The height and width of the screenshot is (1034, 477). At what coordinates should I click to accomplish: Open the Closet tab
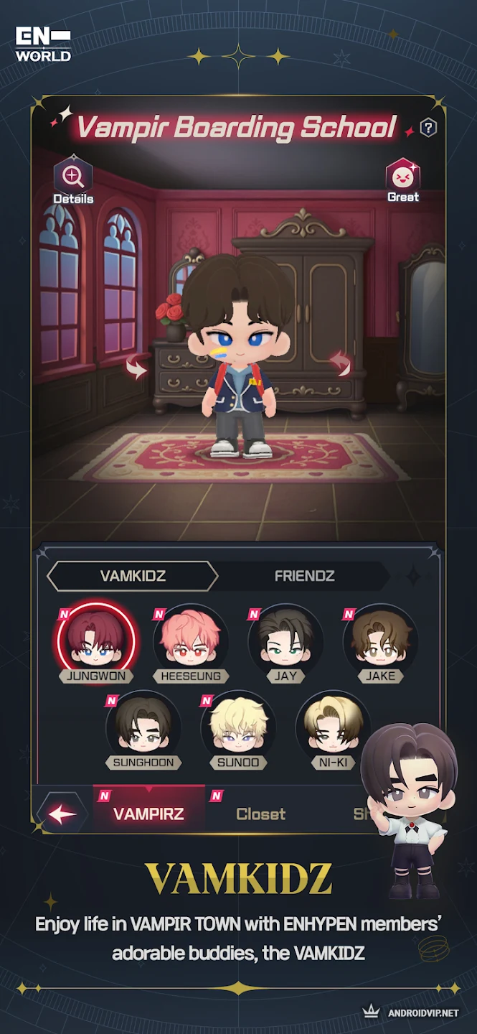click(260, 814)
